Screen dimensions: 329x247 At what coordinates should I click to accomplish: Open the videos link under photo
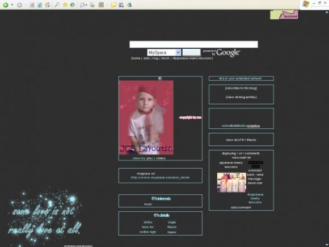click(x=161, y=158)
